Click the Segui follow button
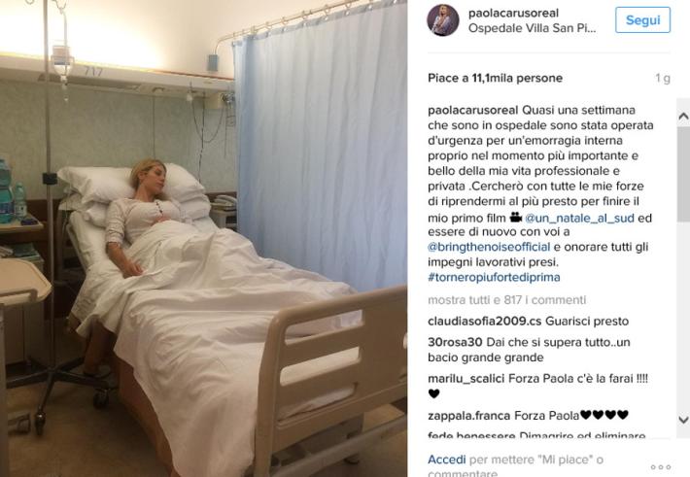Image resolution: width=690 pixels, height=477 pixels. click(642, 20)
